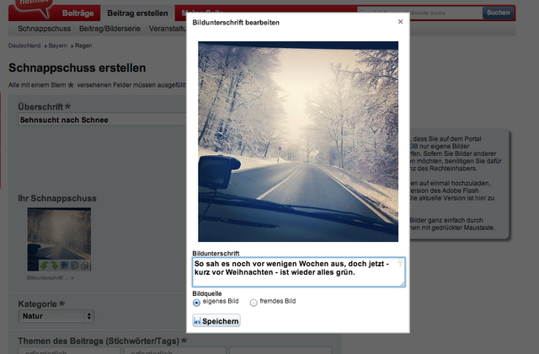This screenshot has height=354, width=539.
Task: Click the Bayern breadcrumb link
Action: 58,46
